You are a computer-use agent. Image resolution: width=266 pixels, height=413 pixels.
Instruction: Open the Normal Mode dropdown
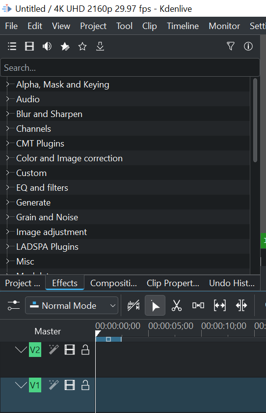72,305
